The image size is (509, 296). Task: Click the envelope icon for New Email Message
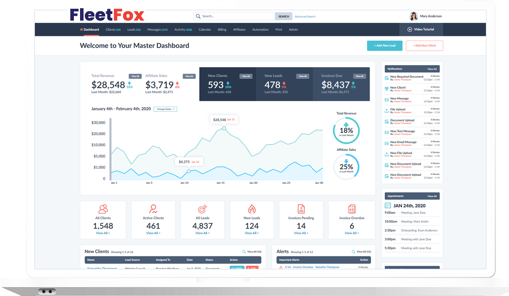pos(386,144)
